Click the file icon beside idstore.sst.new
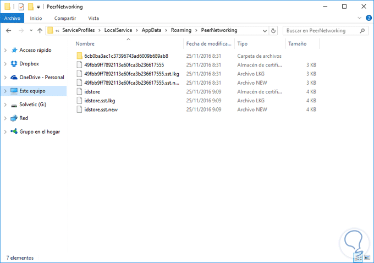The height and width of the screenshot is (263, 374). (x=79, y=109)
